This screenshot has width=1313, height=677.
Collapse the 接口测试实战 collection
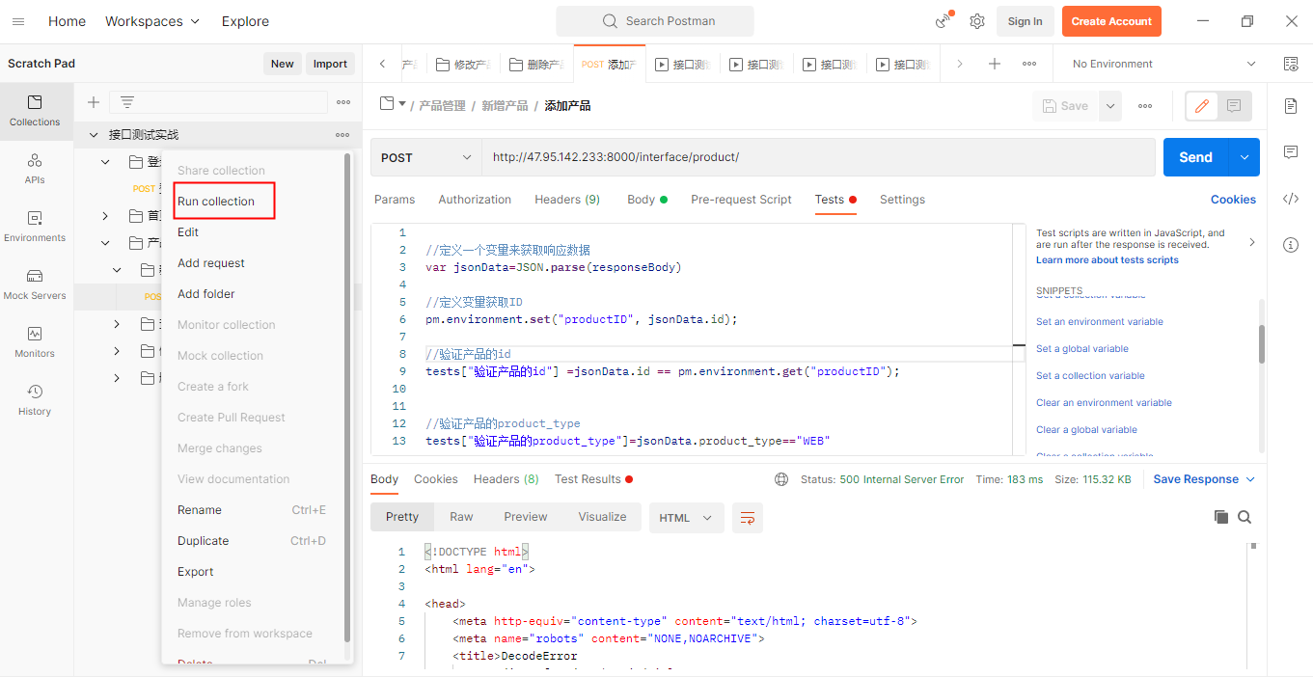coord(94,135)
